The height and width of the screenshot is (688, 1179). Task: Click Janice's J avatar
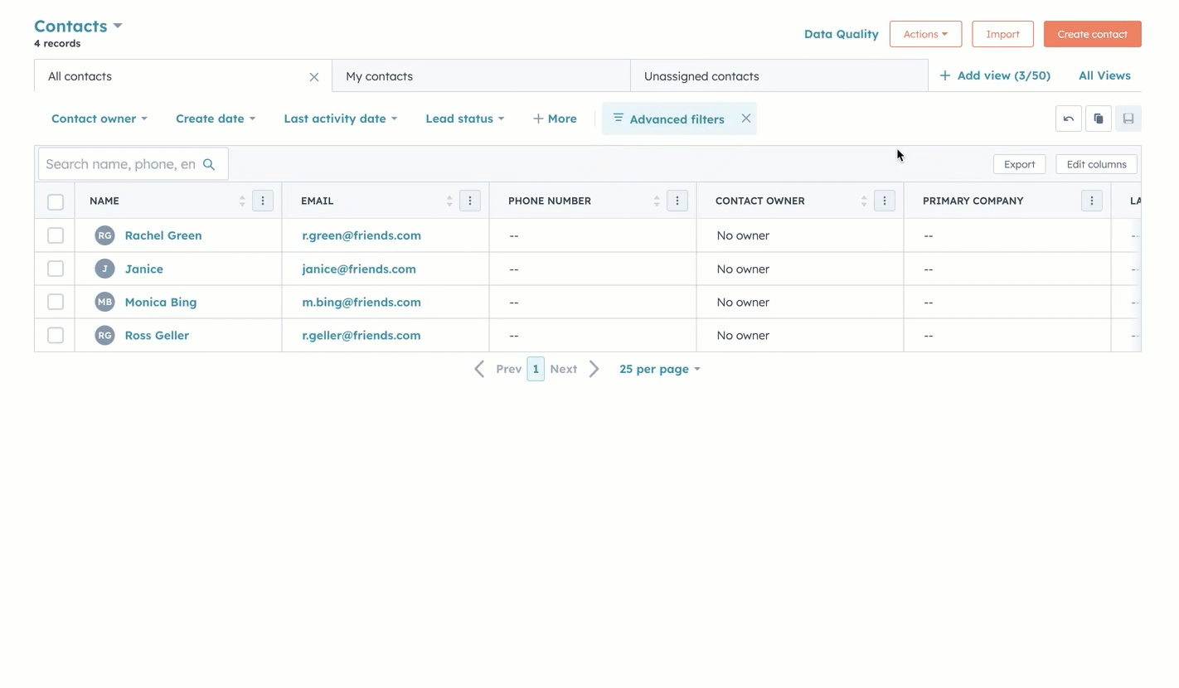tap(104, 269)
